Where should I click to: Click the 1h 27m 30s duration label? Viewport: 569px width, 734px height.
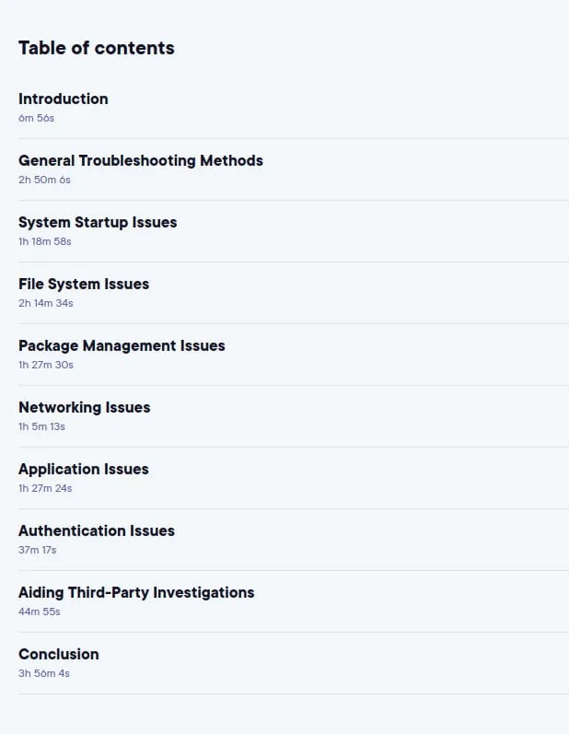[46, 365]
